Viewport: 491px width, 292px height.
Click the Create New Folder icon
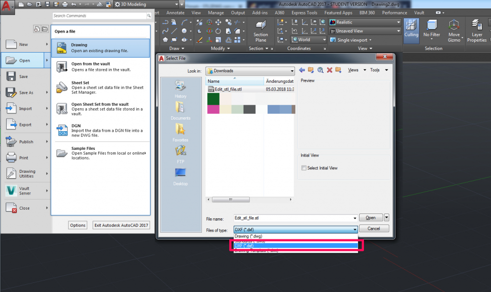click(338, 70)
